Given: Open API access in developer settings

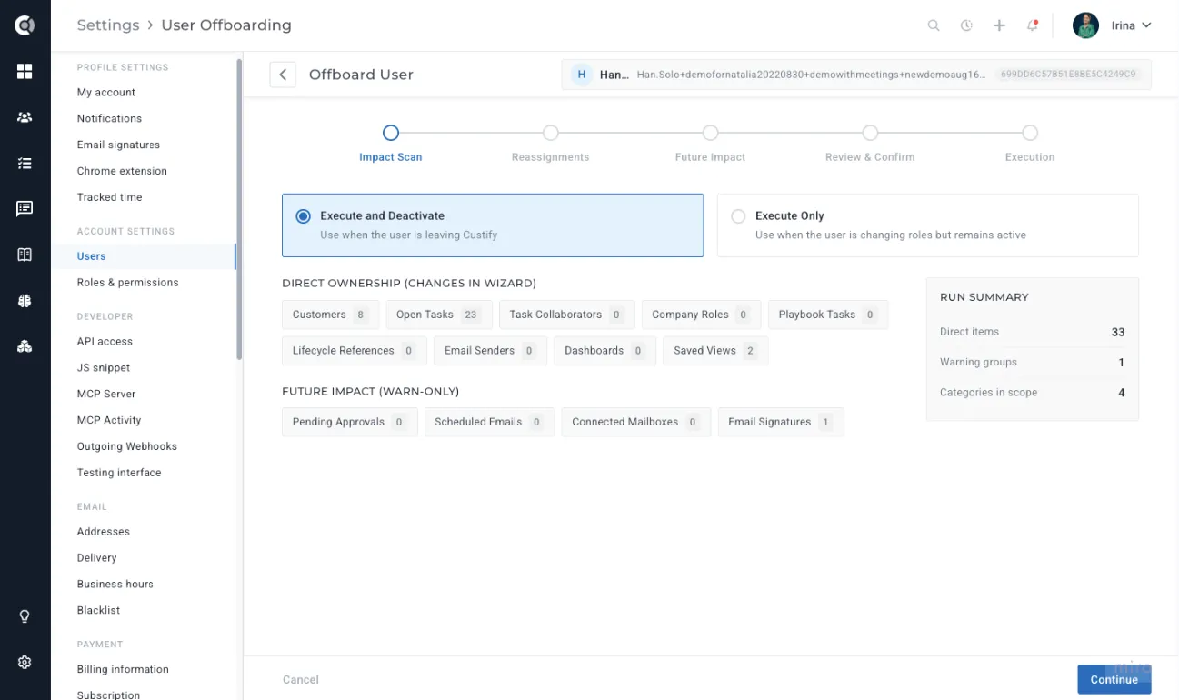Looking at the screenshot, I should click(105, 342).
